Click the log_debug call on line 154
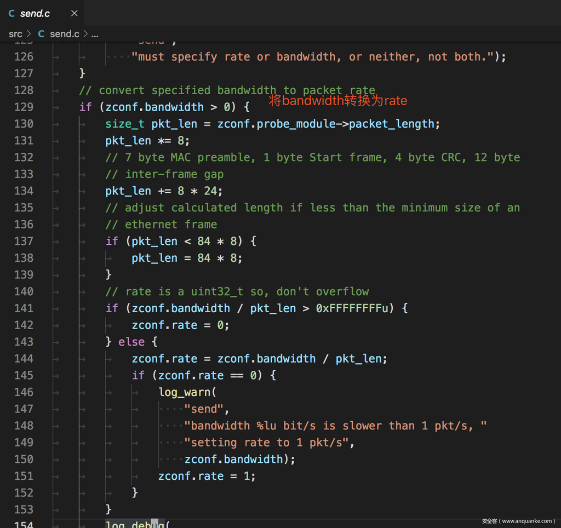This screenshot has width=561, height=528. click(x=136, y=525)
